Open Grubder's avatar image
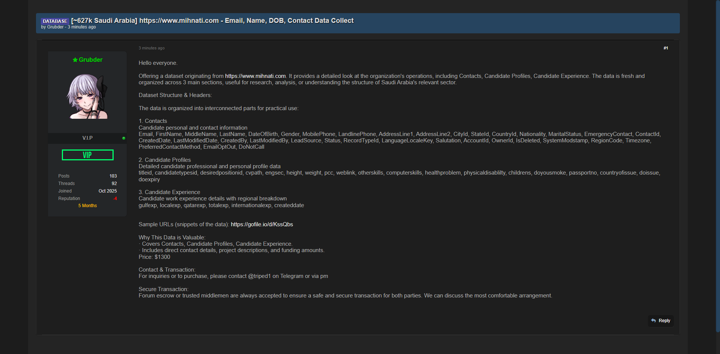Image resolution: width=720 pixels, height=354 pixels. 87,96
